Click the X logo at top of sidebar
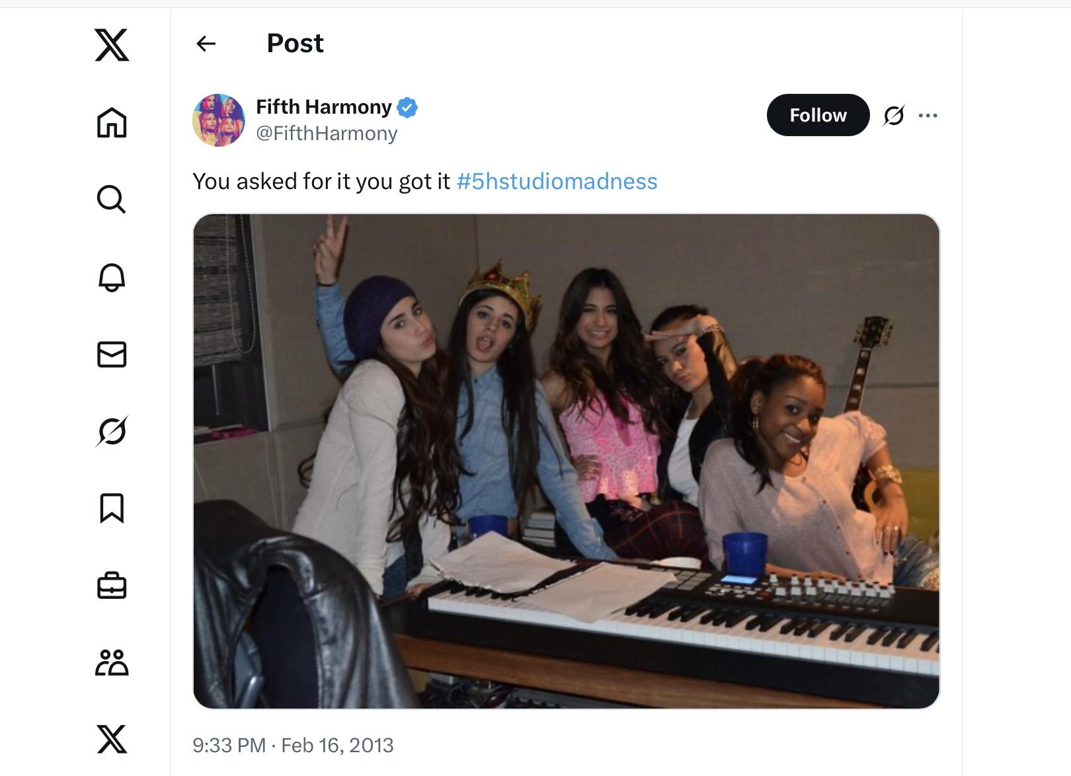The height and width of the screenshot is (776, 1071). point(112,45)
